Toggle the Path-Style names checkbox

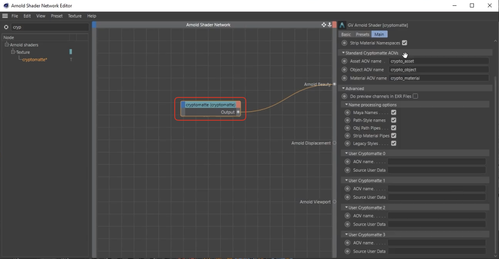pos(393,120)
